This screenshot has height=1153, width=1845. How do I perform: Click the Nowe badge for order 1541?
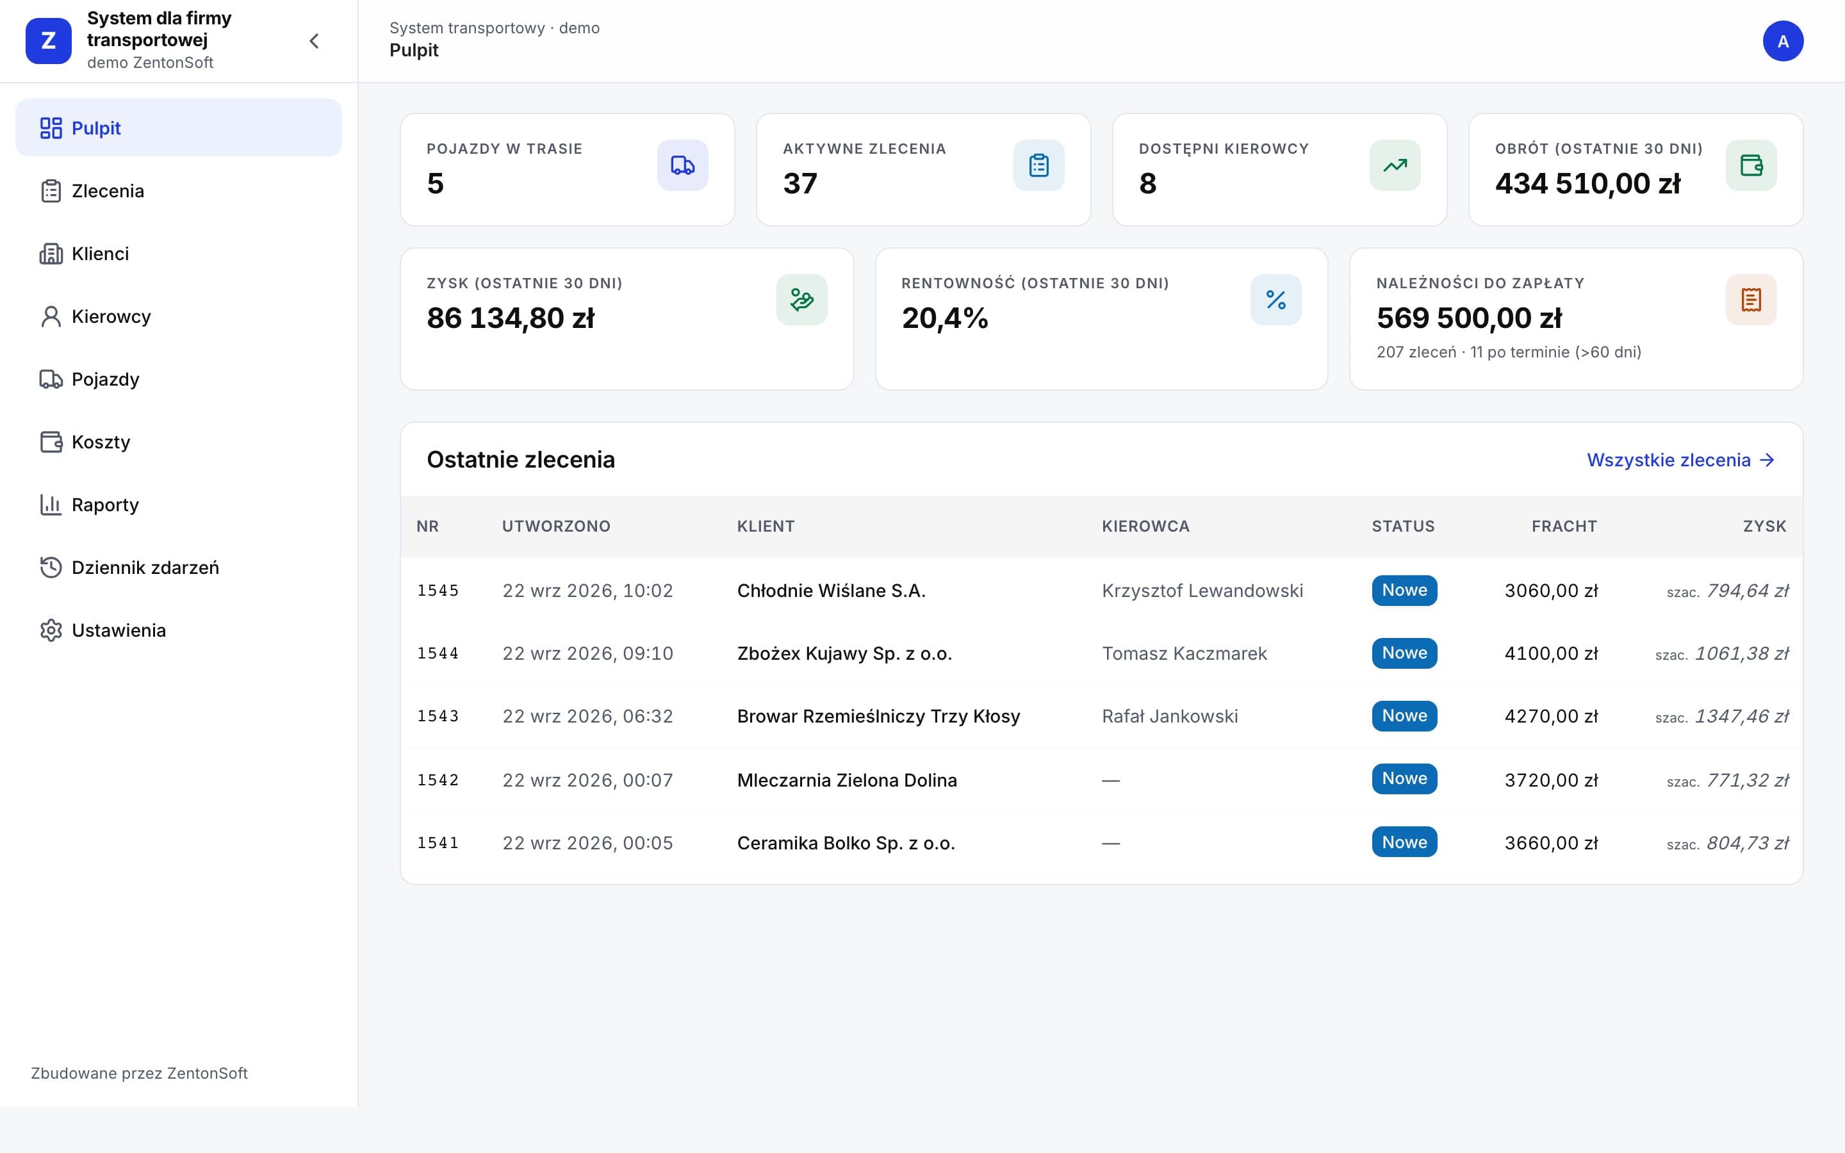coord(1404,842)
